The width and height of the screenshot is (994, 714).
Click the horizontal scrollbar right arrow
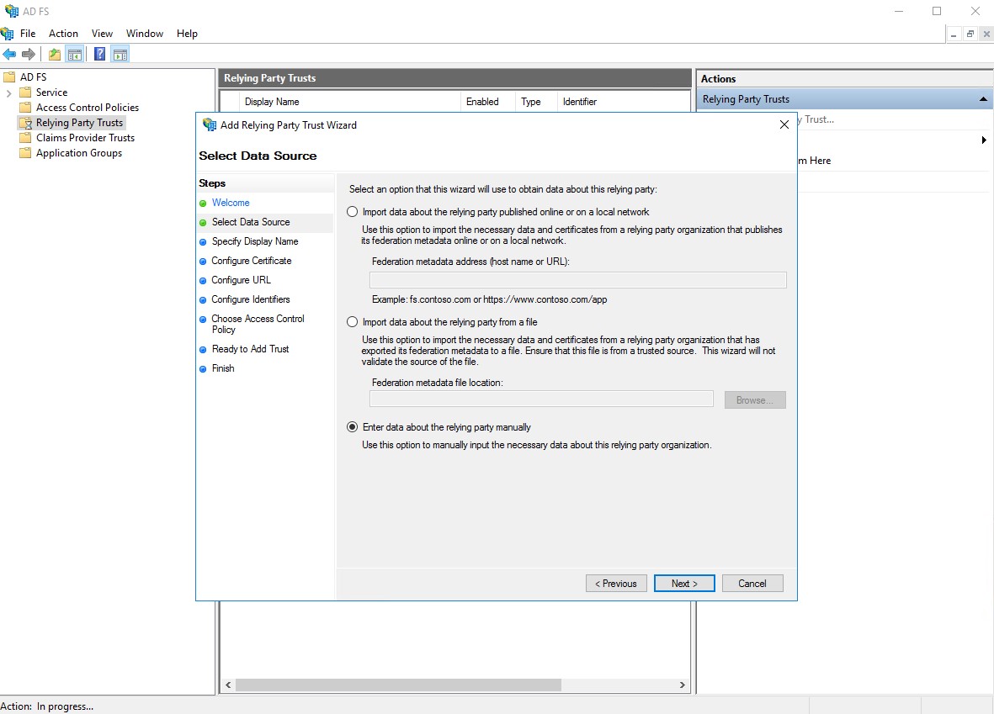tap(683, 685)
